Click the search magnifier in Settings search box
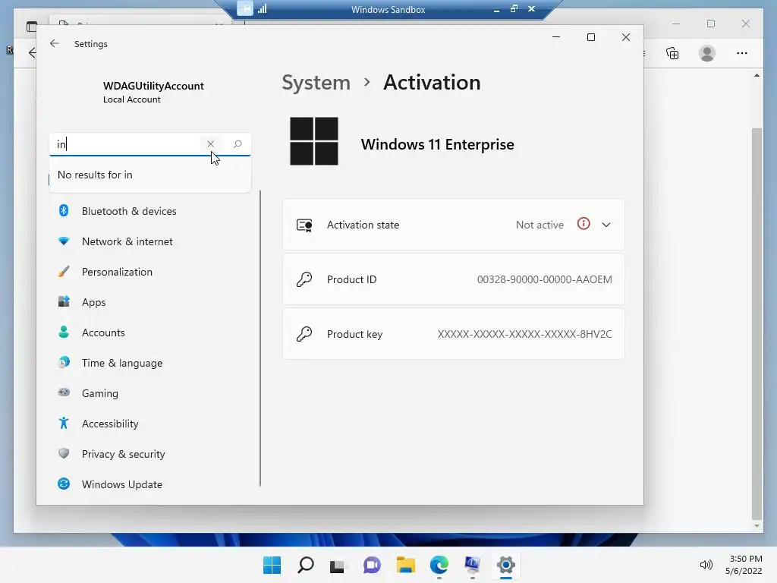Image resolution: width=777 pixels, height=583 pixels. click(238, 143)
